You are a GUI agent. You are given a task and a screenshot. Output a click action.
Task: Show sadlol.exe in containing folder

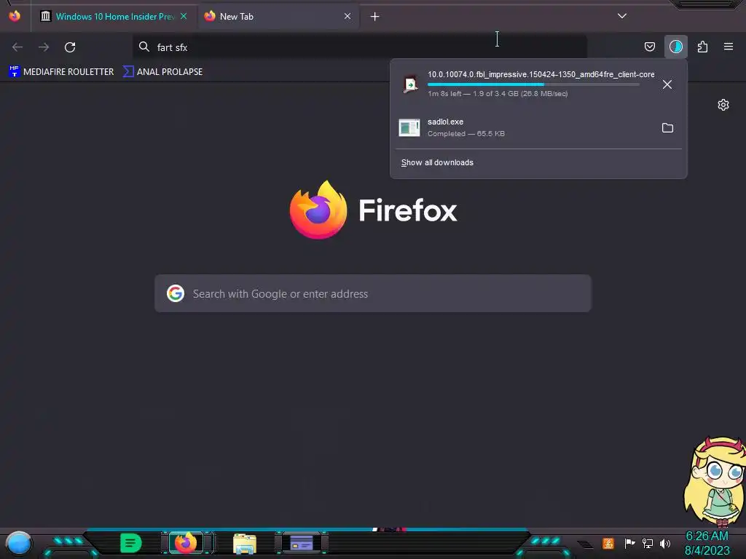tap(667, 128)
